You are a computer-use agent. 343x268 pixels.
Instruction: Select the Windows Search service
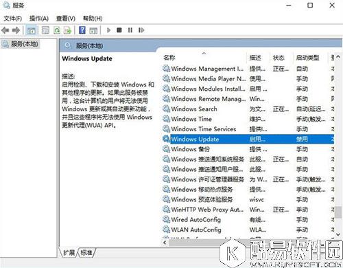click(248, 109)
